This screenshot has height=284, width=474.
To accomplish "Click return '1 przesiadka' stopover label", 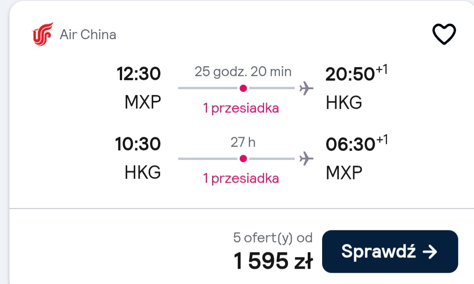I will pos(241,178).
